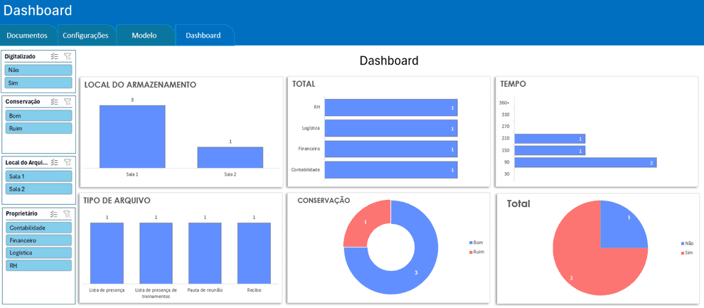The height and width of the screenshot is (308, 704).
Task: Filter by Contabilidade in the Proprietário slicer
Action: pyautogui.click(x=39, y=228)
